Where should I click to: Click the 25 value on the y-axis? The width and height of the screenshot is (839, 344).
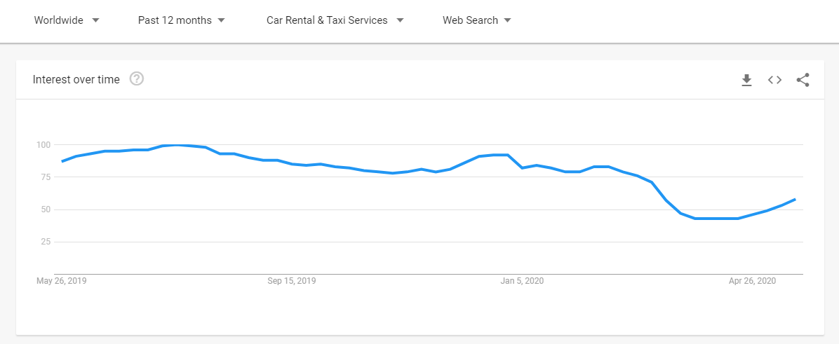[46, 242]
